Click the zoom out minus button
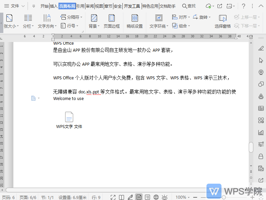This screenshot has height=200, width=266. click(x=195, y=197)
